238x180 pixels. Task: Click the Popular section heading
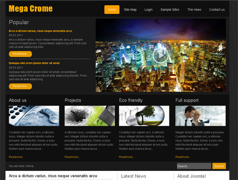click(19, 22)
